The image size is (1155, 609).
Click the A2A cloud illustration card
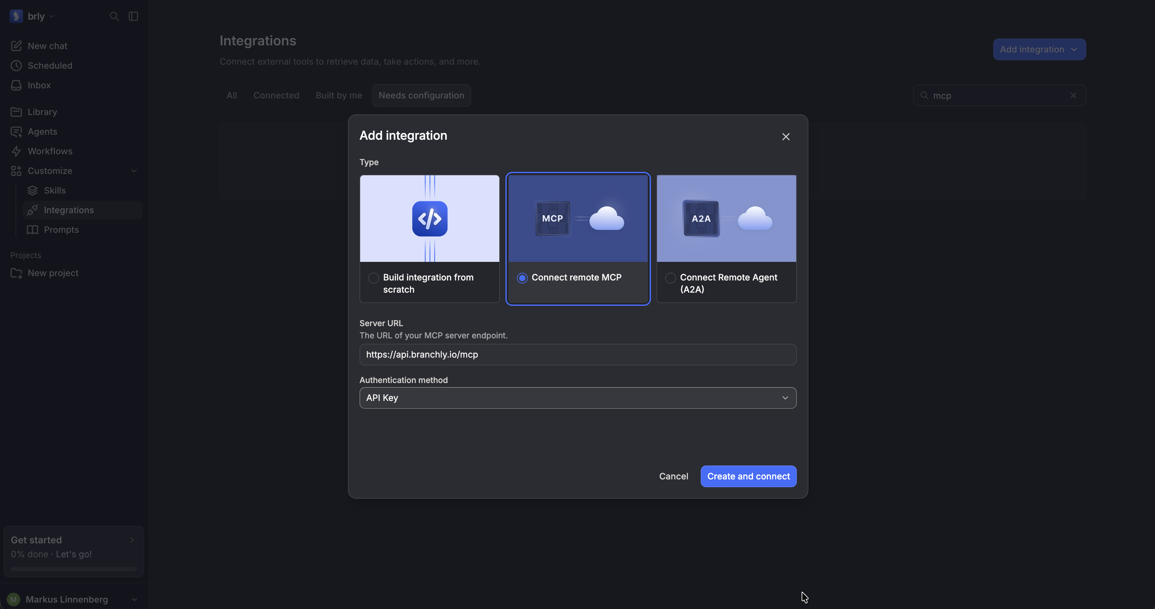(726, 218)
